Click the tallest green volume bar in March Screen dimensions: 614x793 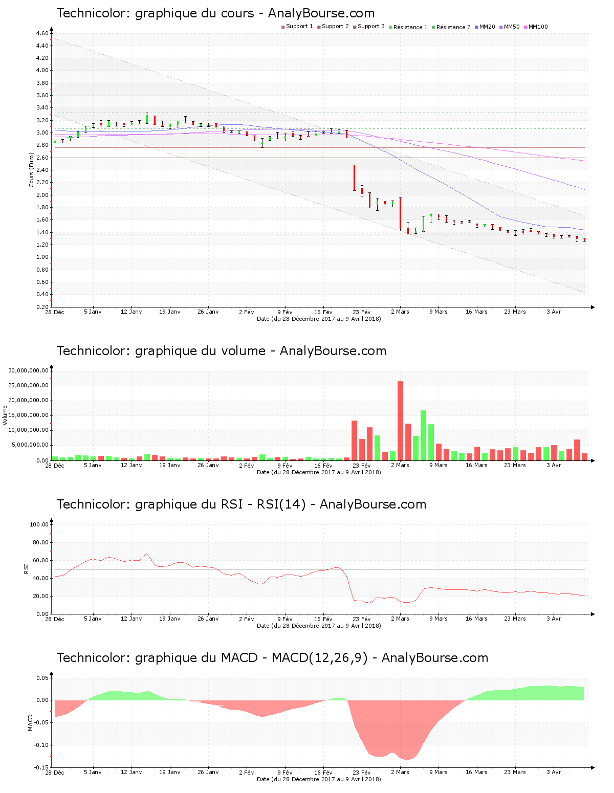click(x=423, y=435)
